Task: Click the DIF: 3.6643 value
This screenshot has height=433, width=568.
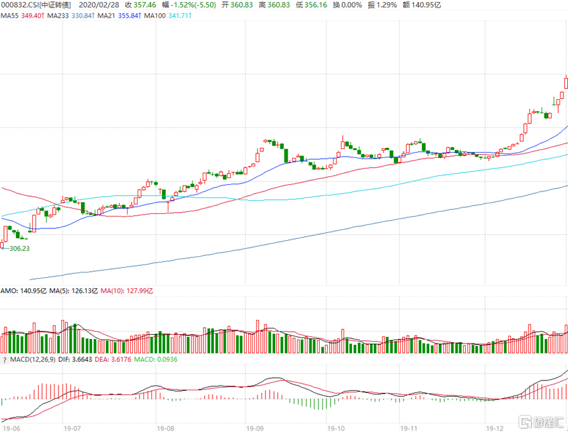Action: (75, 359)
